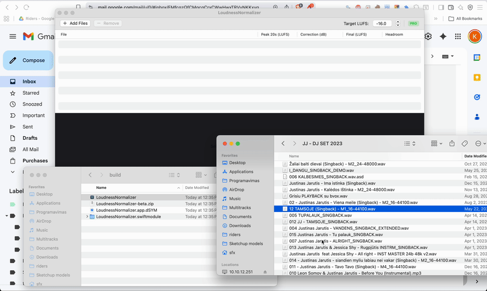Screen dimensions: 487x291
Task: Open Google Contacts side panel icon
Action: (x=477, y=117)
